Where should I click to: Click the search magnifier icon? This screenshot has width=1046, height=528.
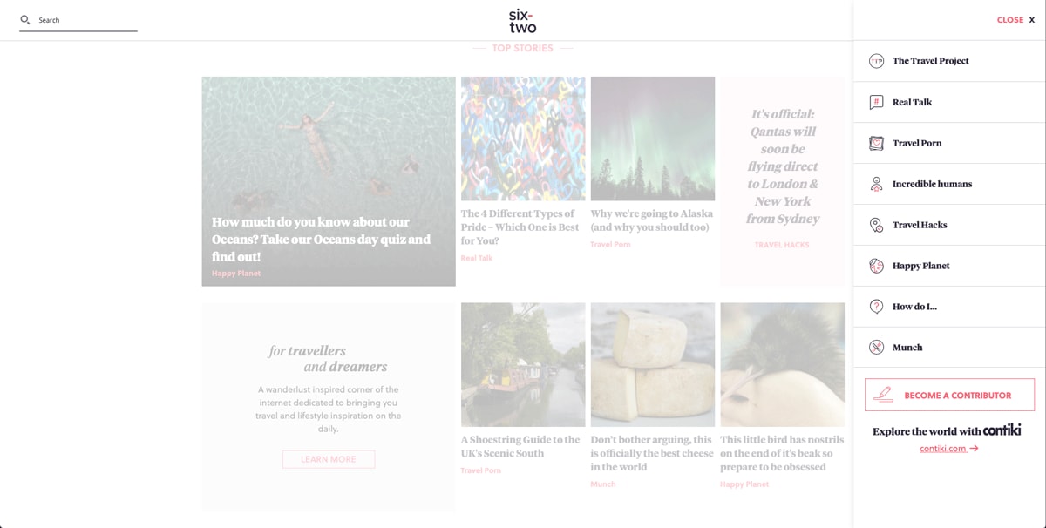click(x=25, y=20)
